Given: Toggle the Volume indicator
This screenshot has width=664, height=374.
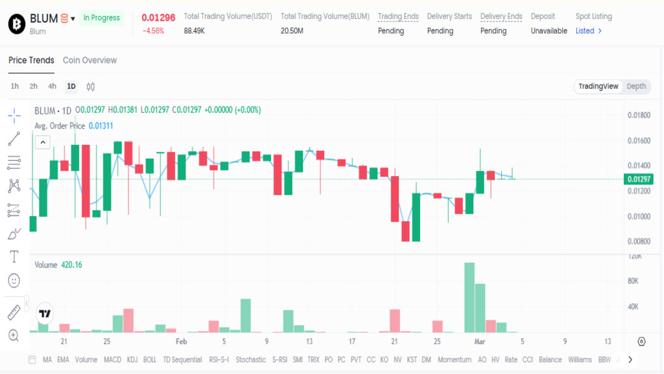Looking at the screenshot, I should pyautogui.click(x=86, y=360).
